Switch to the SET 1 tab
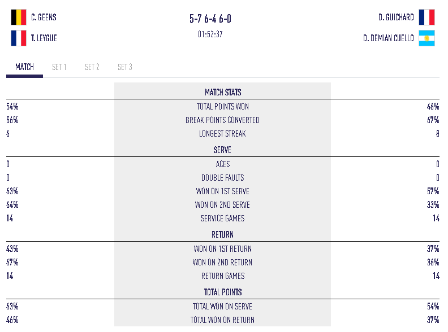Viewport: 448px width, 332px height. 59,67
